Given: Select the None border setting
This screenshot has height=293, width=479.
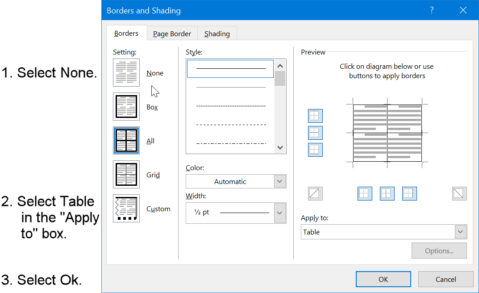Looking at the screenshot, I should pyautogui.click(x=126, y=72).
